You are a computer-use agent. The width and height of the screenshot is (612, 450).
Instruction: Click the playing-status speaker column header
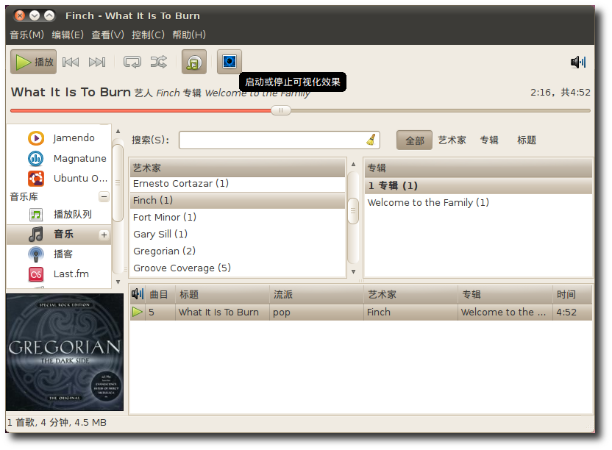tap(138, 294)
